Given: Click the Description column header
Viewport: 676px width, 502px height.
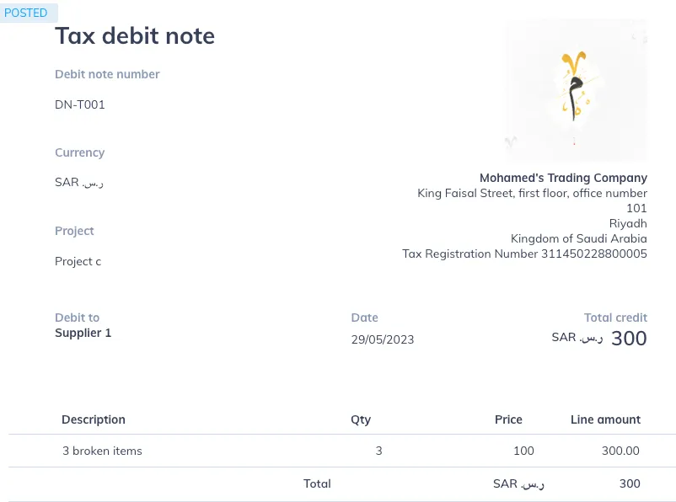Looking at the screenshot, I should click(94, 419).
